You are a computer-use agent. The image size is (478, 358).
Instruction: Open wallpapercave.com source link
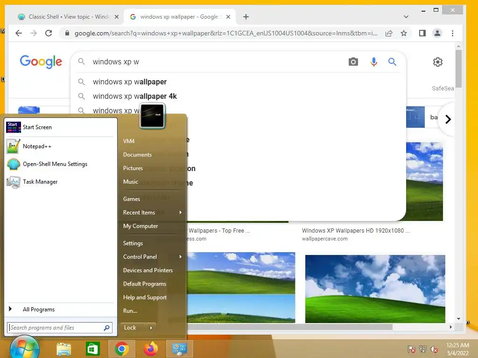[325, 239]
